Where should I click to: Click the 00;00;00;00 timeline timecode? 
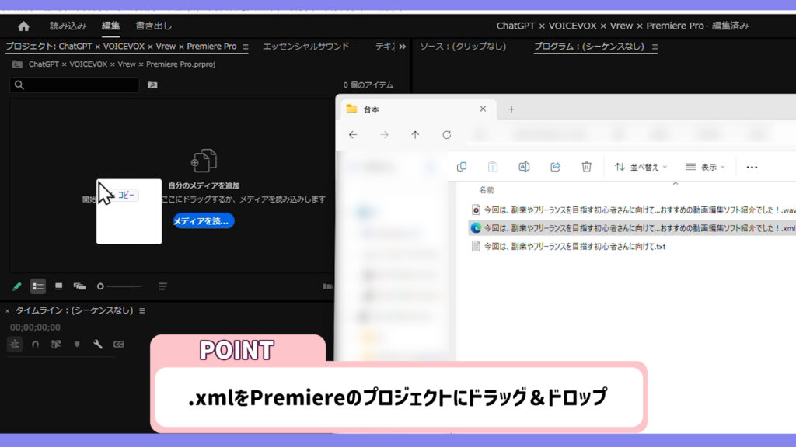point(35,327)
